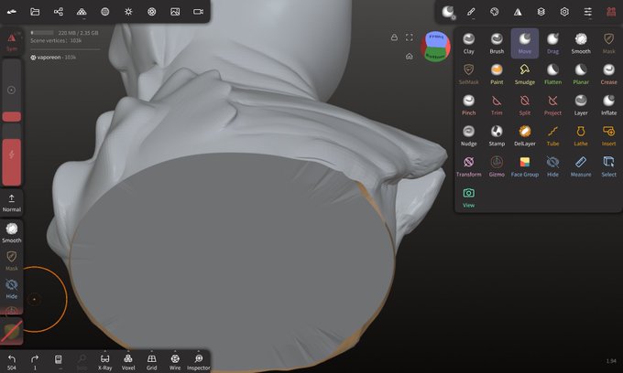This screenshot has height=373, width=623.
Task: Toggle the Solo button in bottom bar
Action: click(x=82, y=361)
